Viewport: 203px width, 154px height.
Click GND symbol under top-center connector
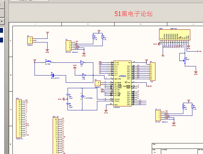(x=84, y=54)
